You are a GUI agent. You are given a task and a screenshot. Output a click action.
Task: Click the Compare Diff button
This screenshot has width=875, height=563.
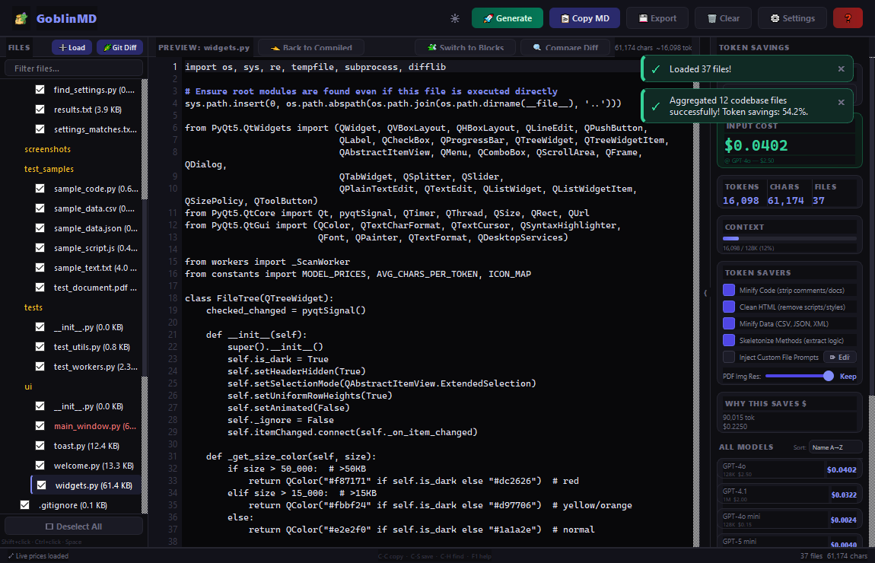pyautogui.click(x=565, y=47)
